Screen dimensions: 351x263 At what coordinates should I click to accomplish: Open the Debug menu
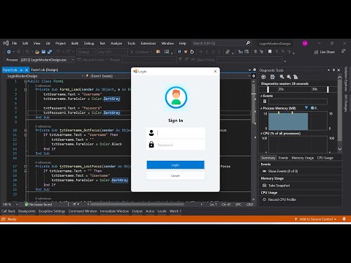[x=88, y=43]
